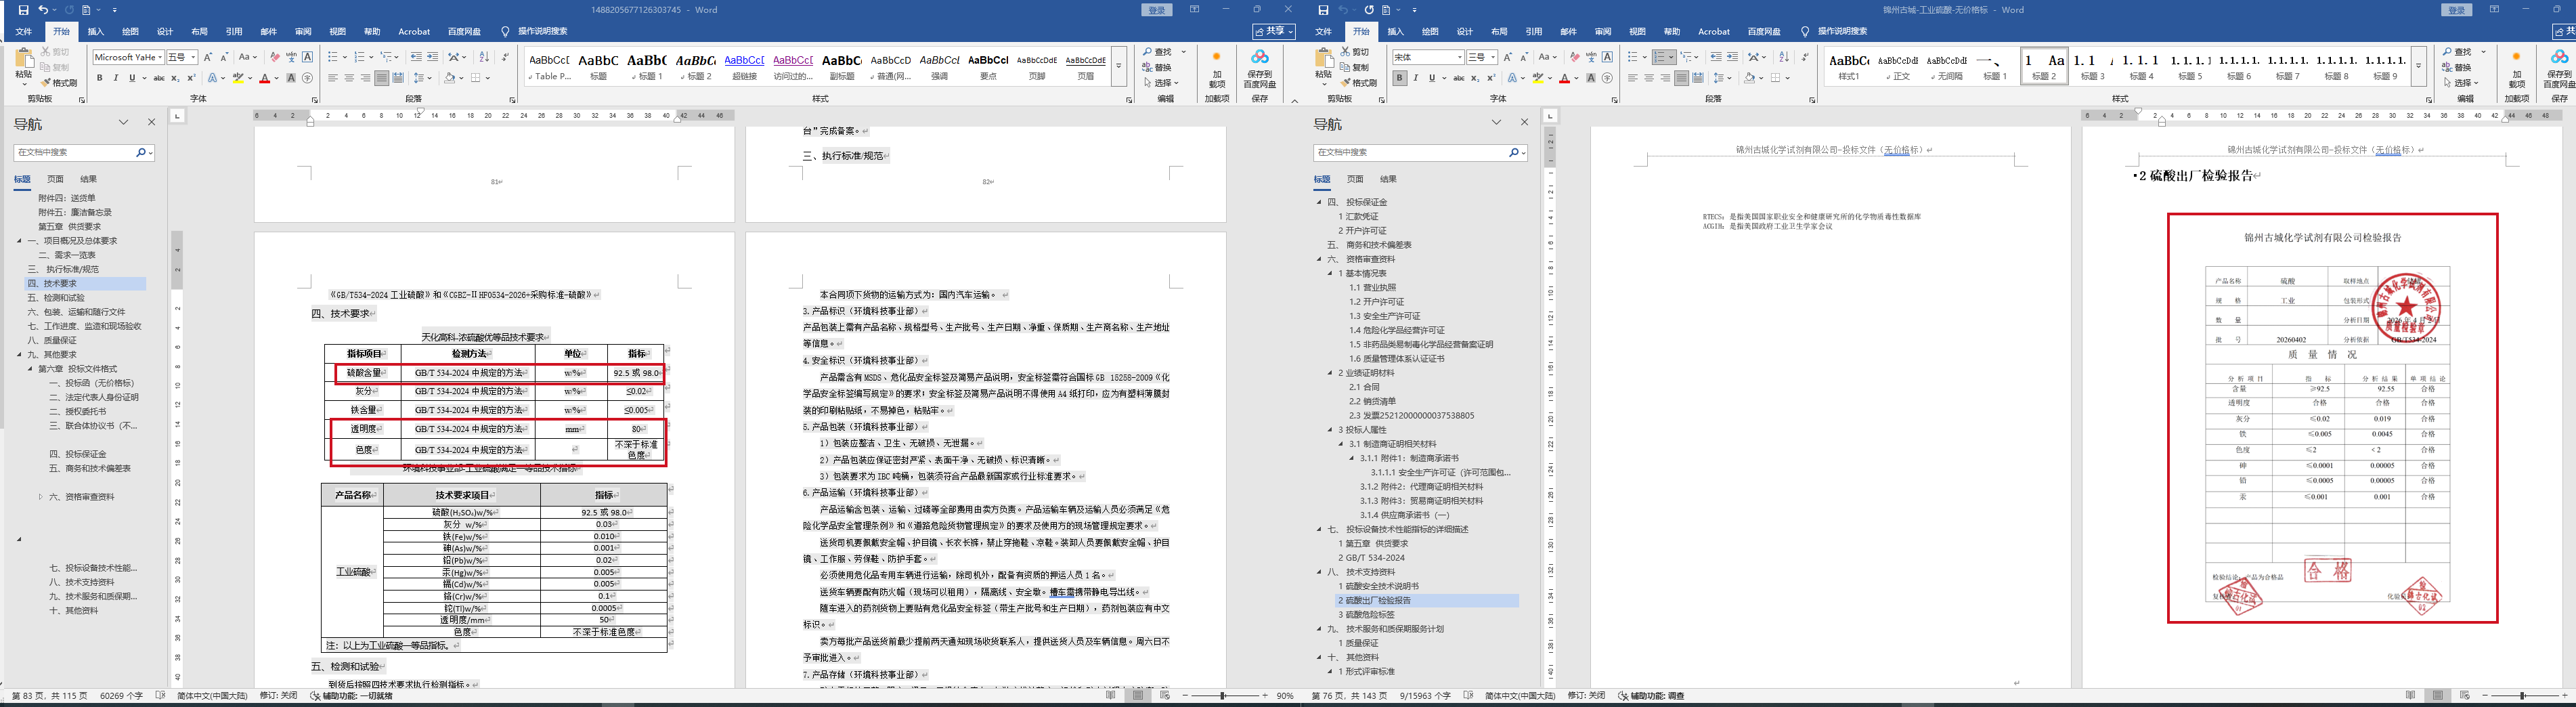
Task: Click the 登录 button in the left window
Action: [1157, 10]
